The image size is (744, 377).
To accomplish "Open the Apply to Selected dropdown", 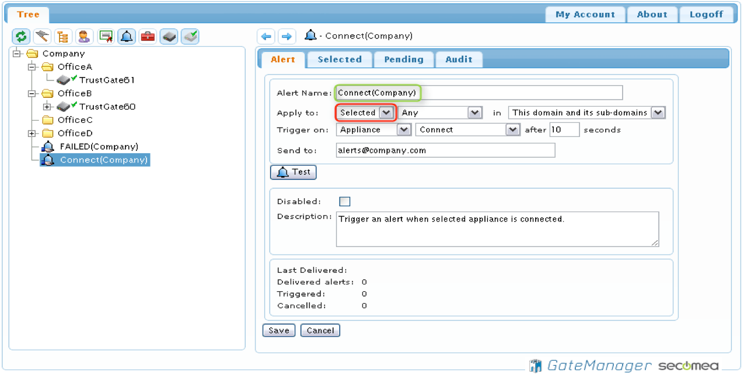I will click(366, 112).
